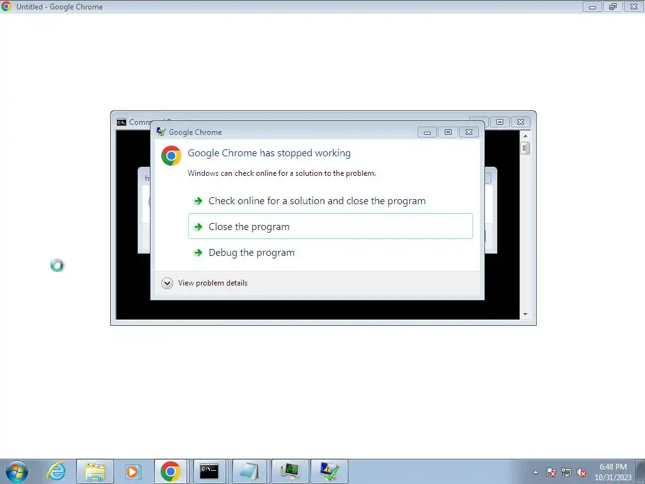645x484 pixels.
Task: Click the muted volume tray icon
Action: tap(581, 473)
